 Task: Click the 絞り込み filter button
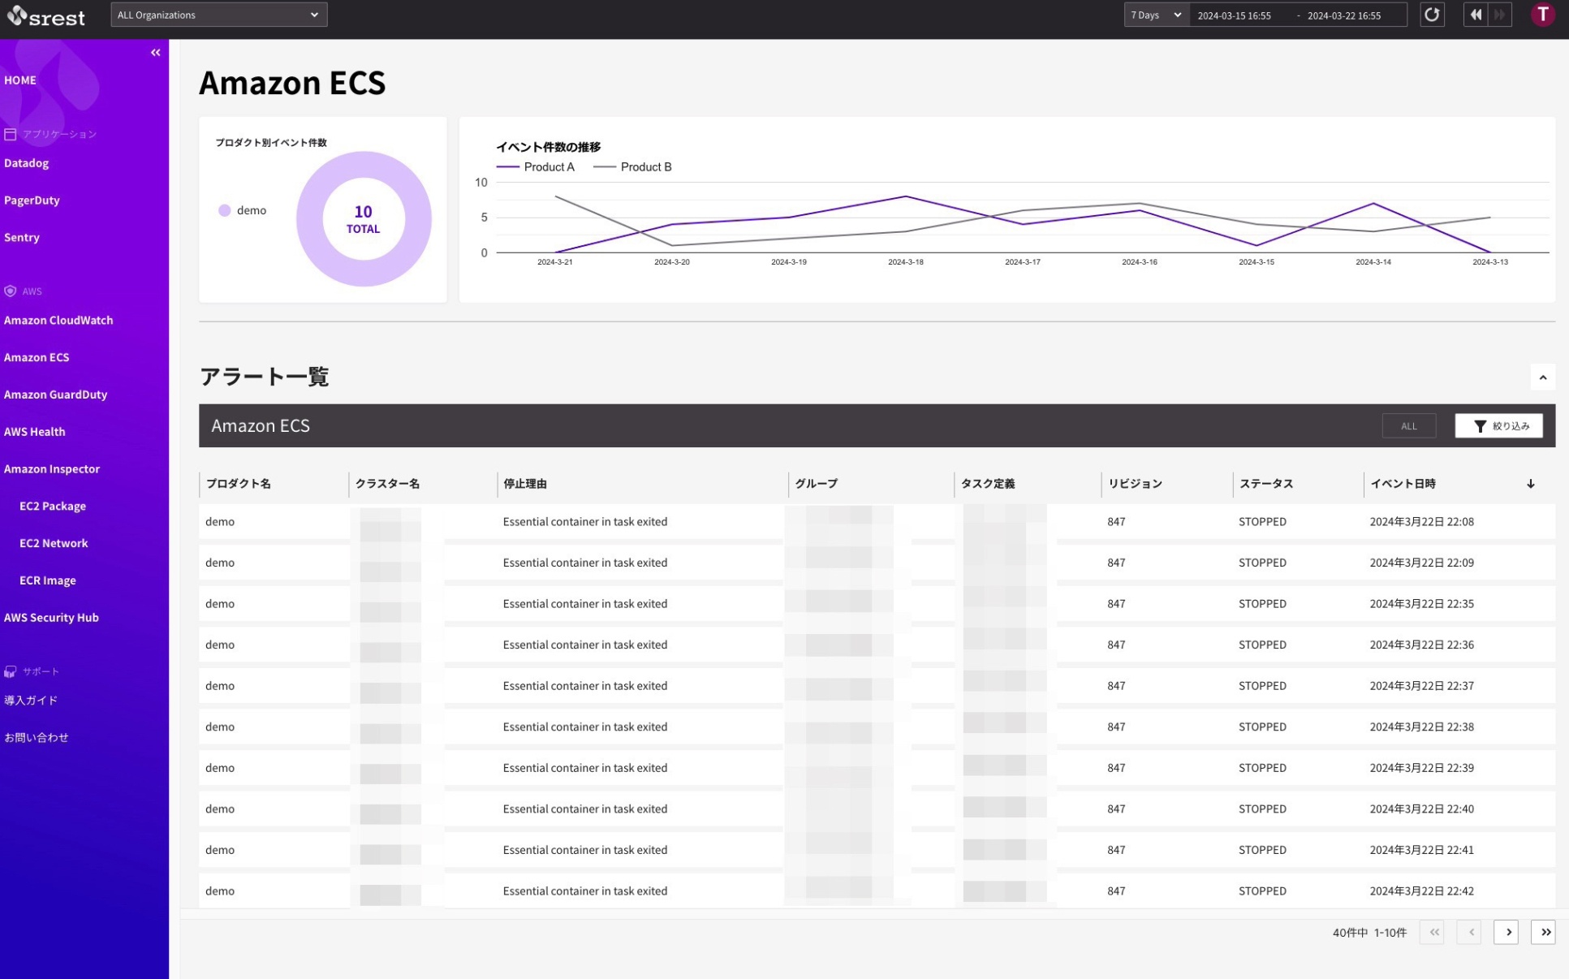pos(1498,426)
